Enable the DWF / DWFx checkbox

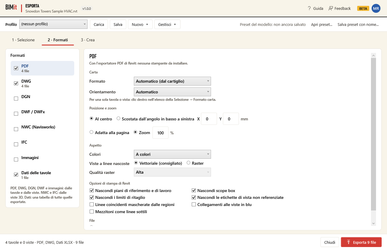click(x=16, y=114)
